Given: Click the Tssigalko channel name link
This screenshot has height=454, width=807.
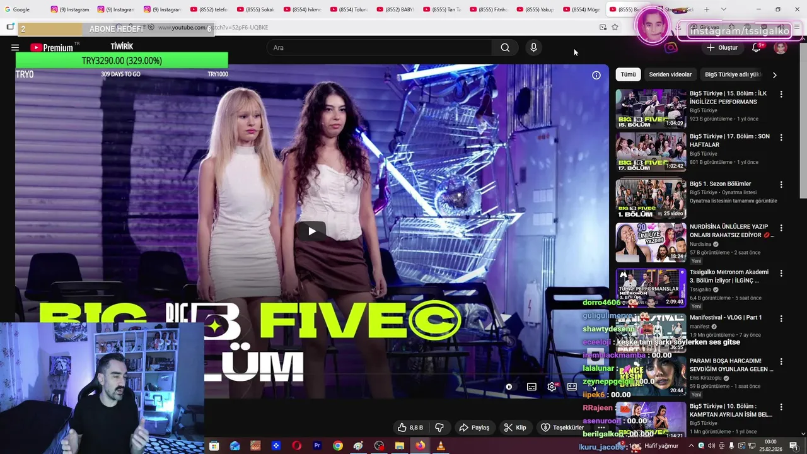Looking at the screenshot, I should 700,290.
